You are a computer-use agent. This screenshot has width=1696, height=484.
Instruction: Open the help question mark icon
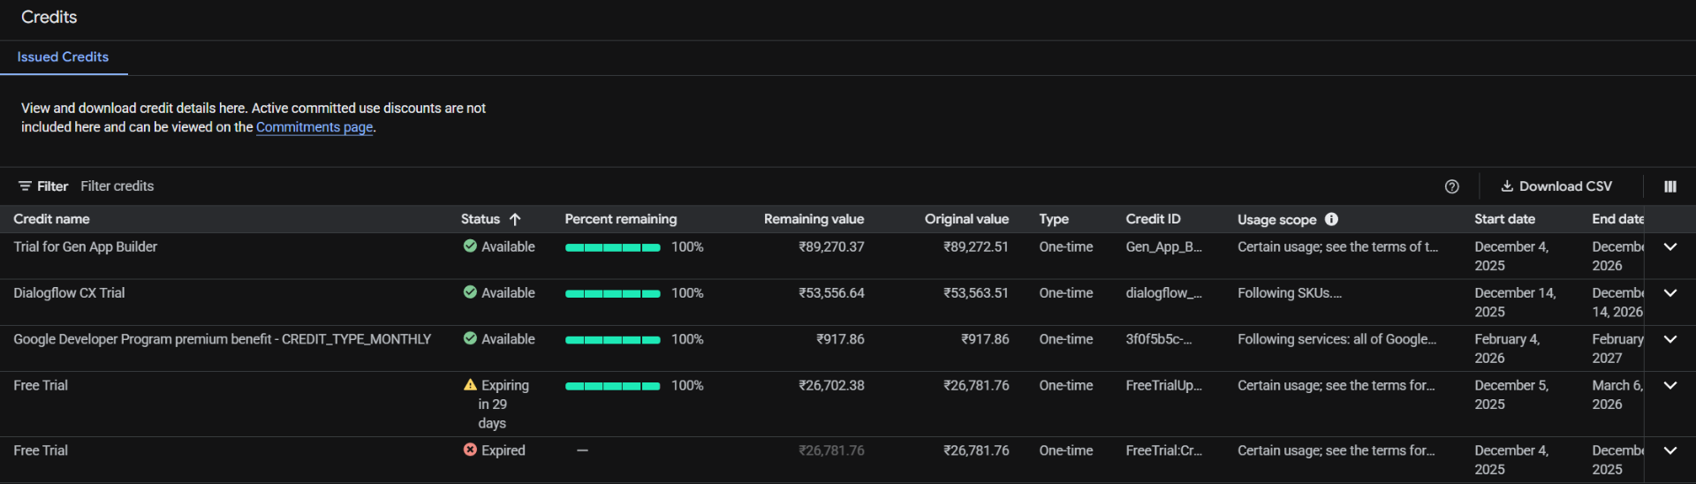[x=1451, y=186]
